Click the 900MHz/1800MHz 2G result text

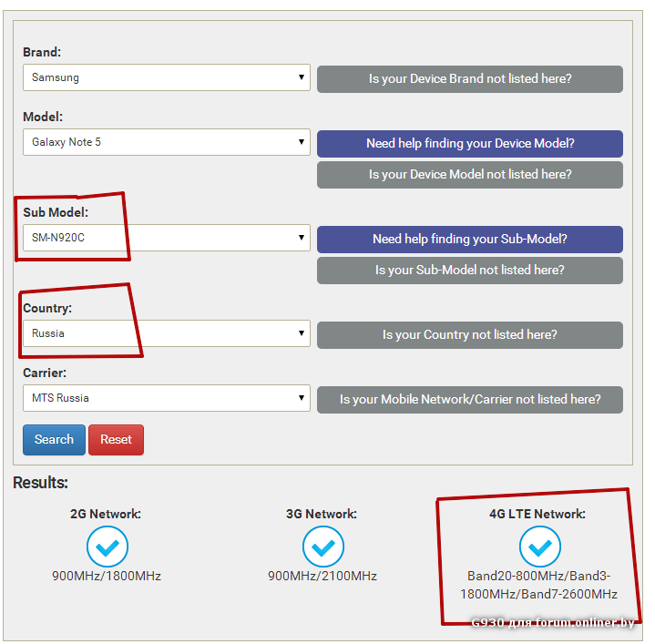pyautogui.click(x=107, y=576)
